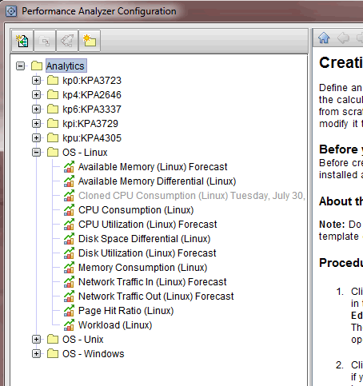Click folder icon of OS - Unix
363x386 pixels.
click(53, 340)
